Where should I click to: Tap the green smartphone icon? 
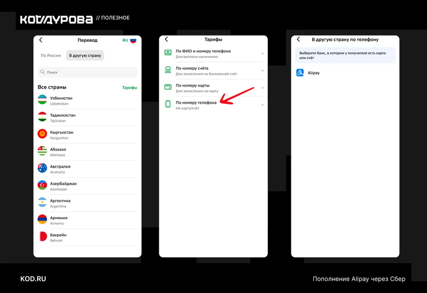coord(168,104)
